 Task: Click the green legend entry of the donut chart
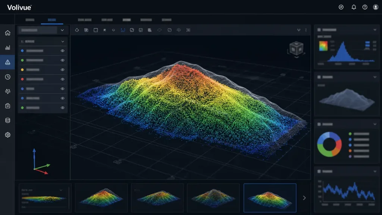click(360, 134)
